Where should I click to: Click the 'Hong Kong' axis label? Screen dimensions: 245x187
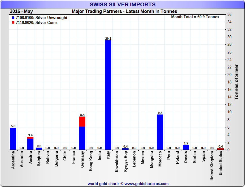click(x=91, y=161)
